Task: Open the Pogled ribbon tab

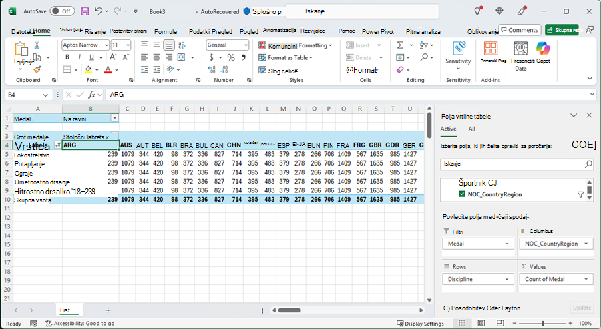Action: coord(249,32)
